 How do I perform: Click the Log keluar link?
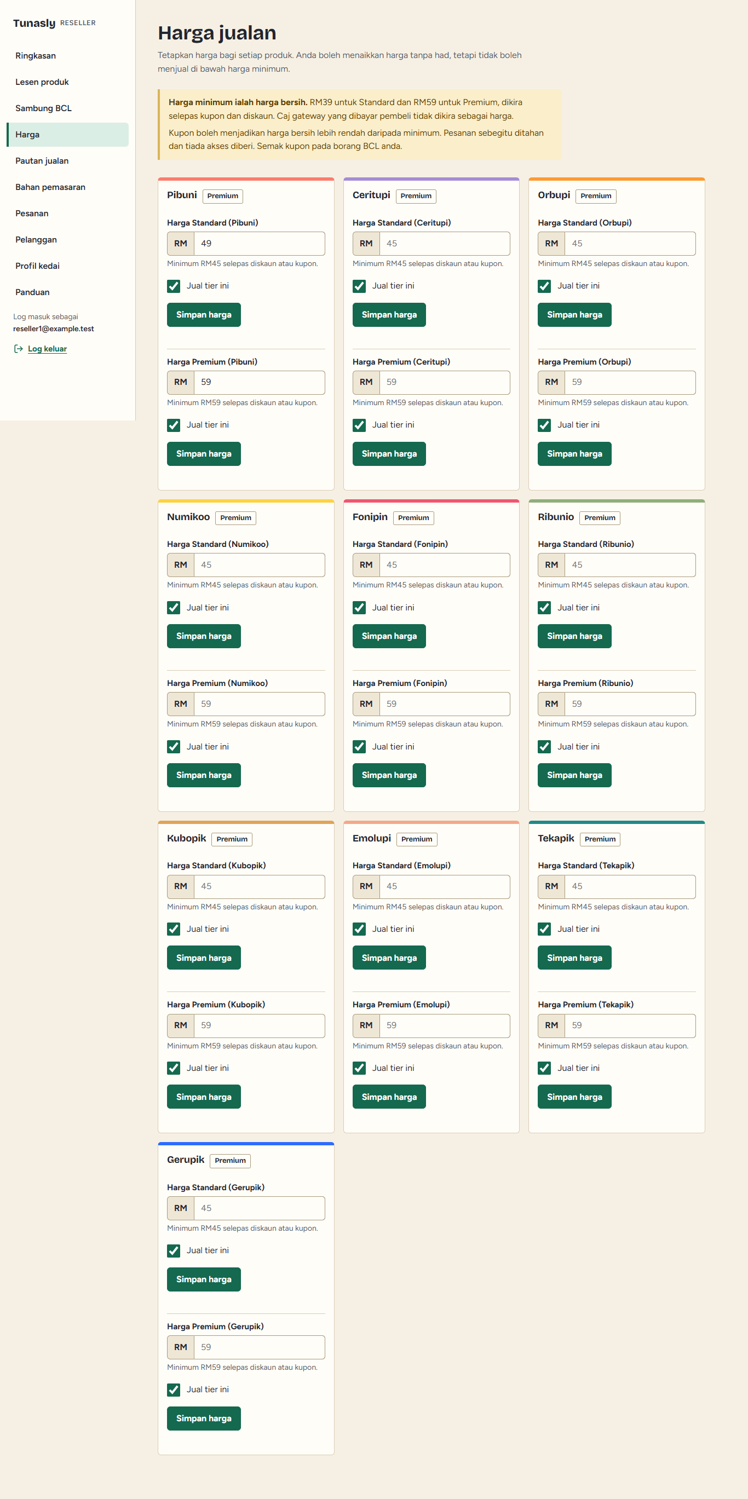click(x=47, y=349)
